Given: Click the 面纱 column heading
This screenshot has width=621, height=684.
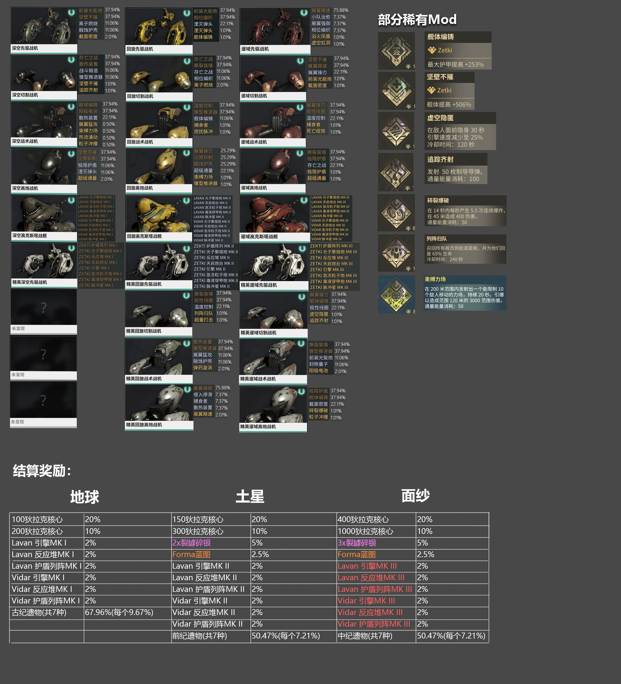Looking at the screenshot, I should pyautogui.click(x=416, y=496).
